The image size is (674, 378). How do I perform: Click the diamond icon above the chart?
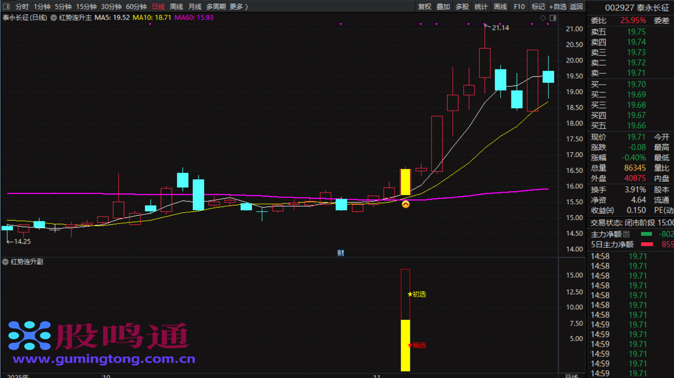click(543, 18)
